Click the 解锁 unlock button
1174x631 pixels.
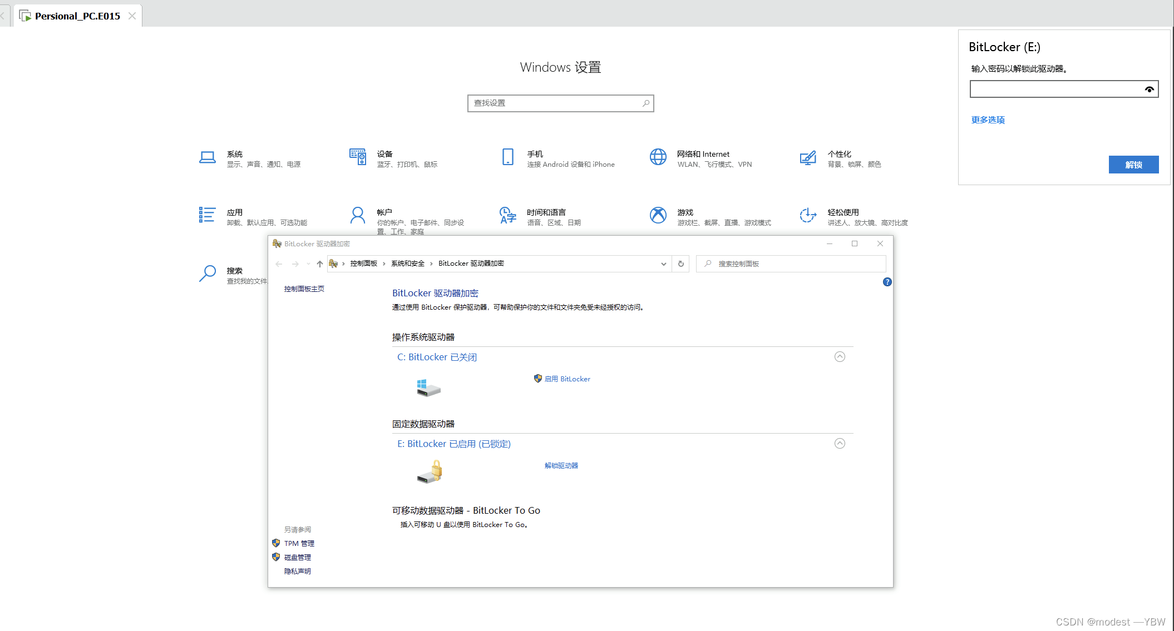[1133, 165]
